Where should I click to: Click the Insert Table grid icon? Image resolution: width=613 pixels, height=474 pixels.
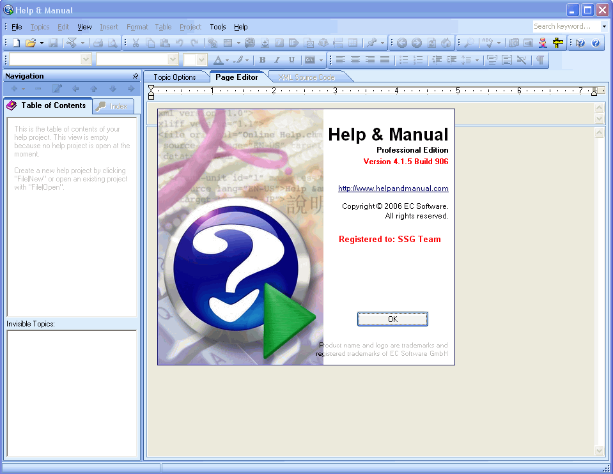tap(353, 43)
